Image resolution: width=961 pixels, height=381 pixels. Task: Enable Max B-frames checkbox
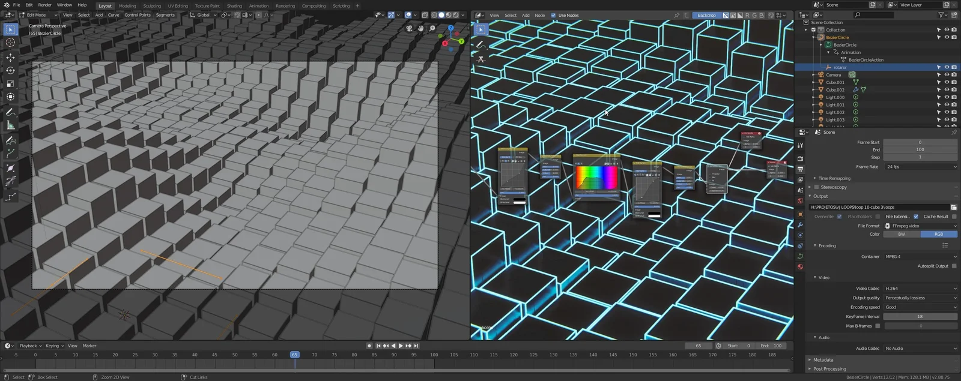point(878,326)
